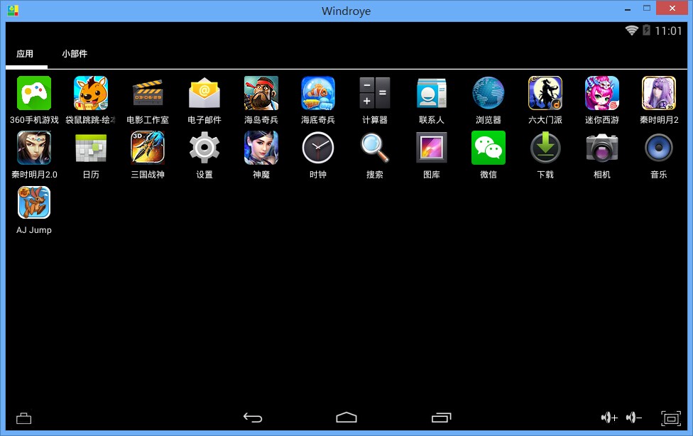Viewport: 693px width, 436px height.
Task: Launch AJ Jump game
Action: pos(34,202)
